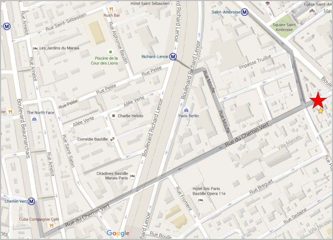
Task: Click the Eglise Saint-Ambroise church icon
Action: (312, 10)
